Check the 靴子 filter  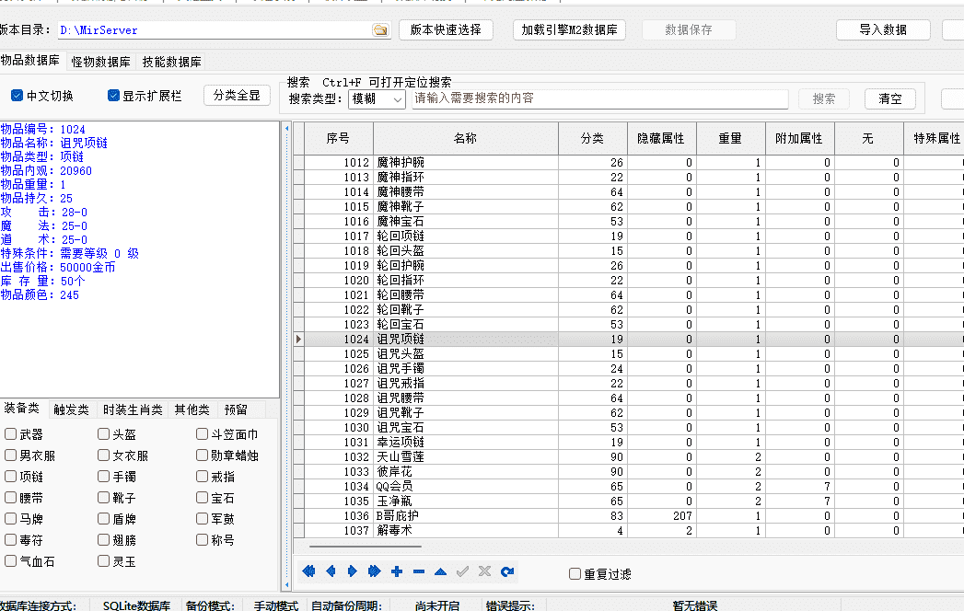click(103, 497)
